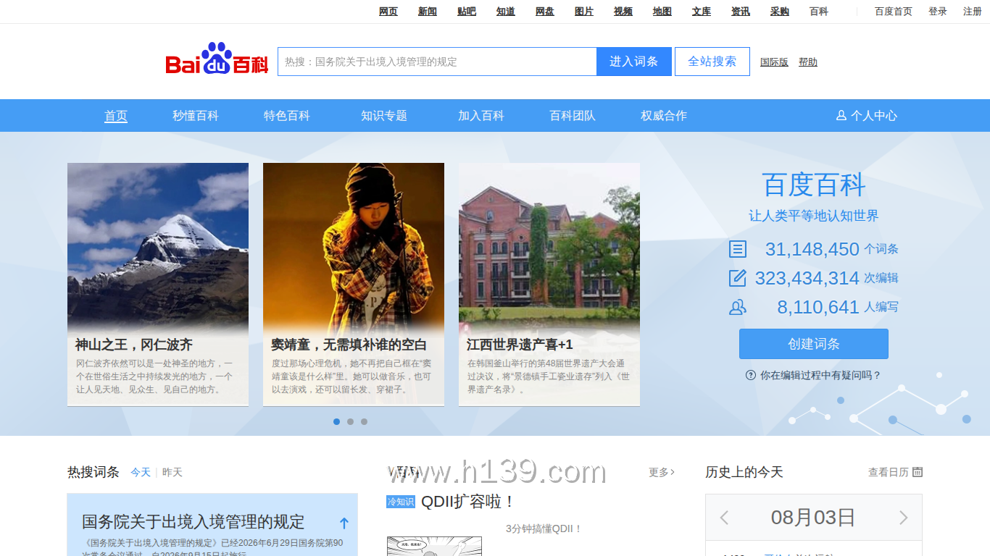This screenshot has height=556, width=990.
Task: Select the first carousel dot
Action: click(336, 421)
